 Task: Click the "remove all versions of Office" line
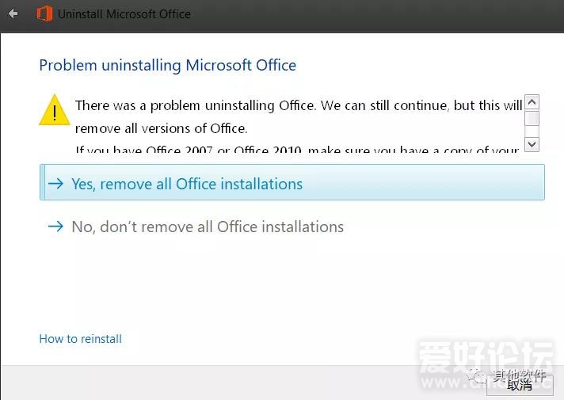coord(162,128)
